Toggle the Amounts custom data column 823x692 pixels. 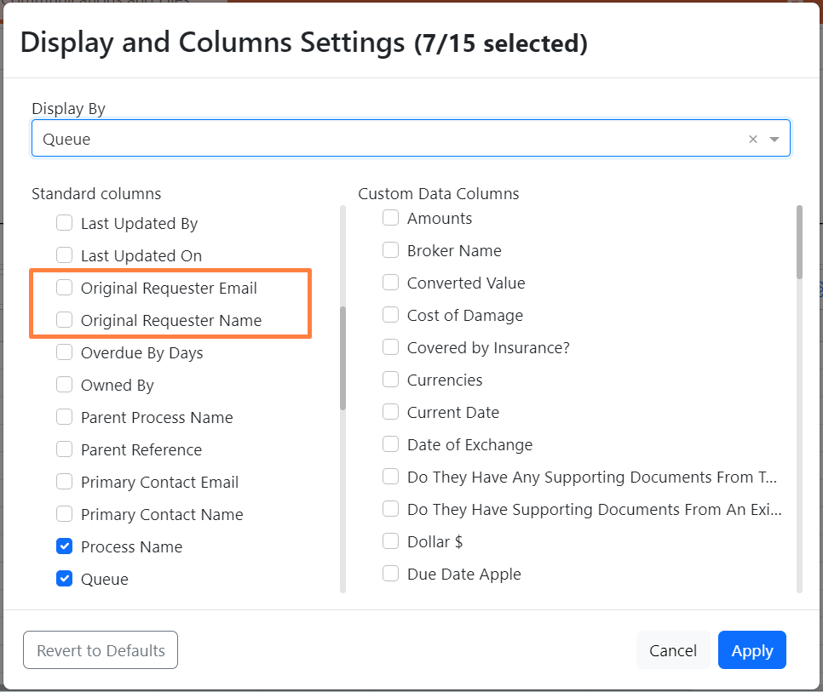coord(391,218)
